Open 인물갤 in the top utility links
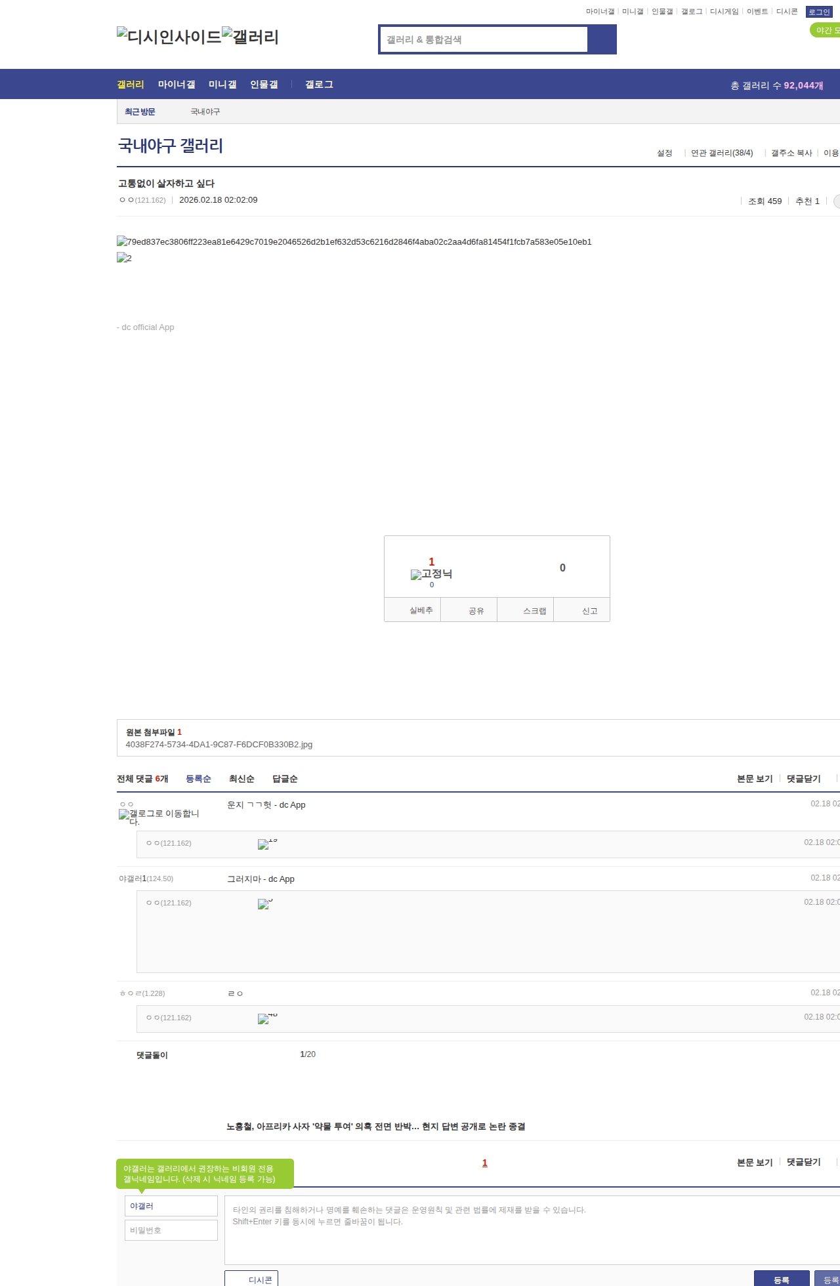The height and width of the screenshot is (1286, 840). [662, 12]
